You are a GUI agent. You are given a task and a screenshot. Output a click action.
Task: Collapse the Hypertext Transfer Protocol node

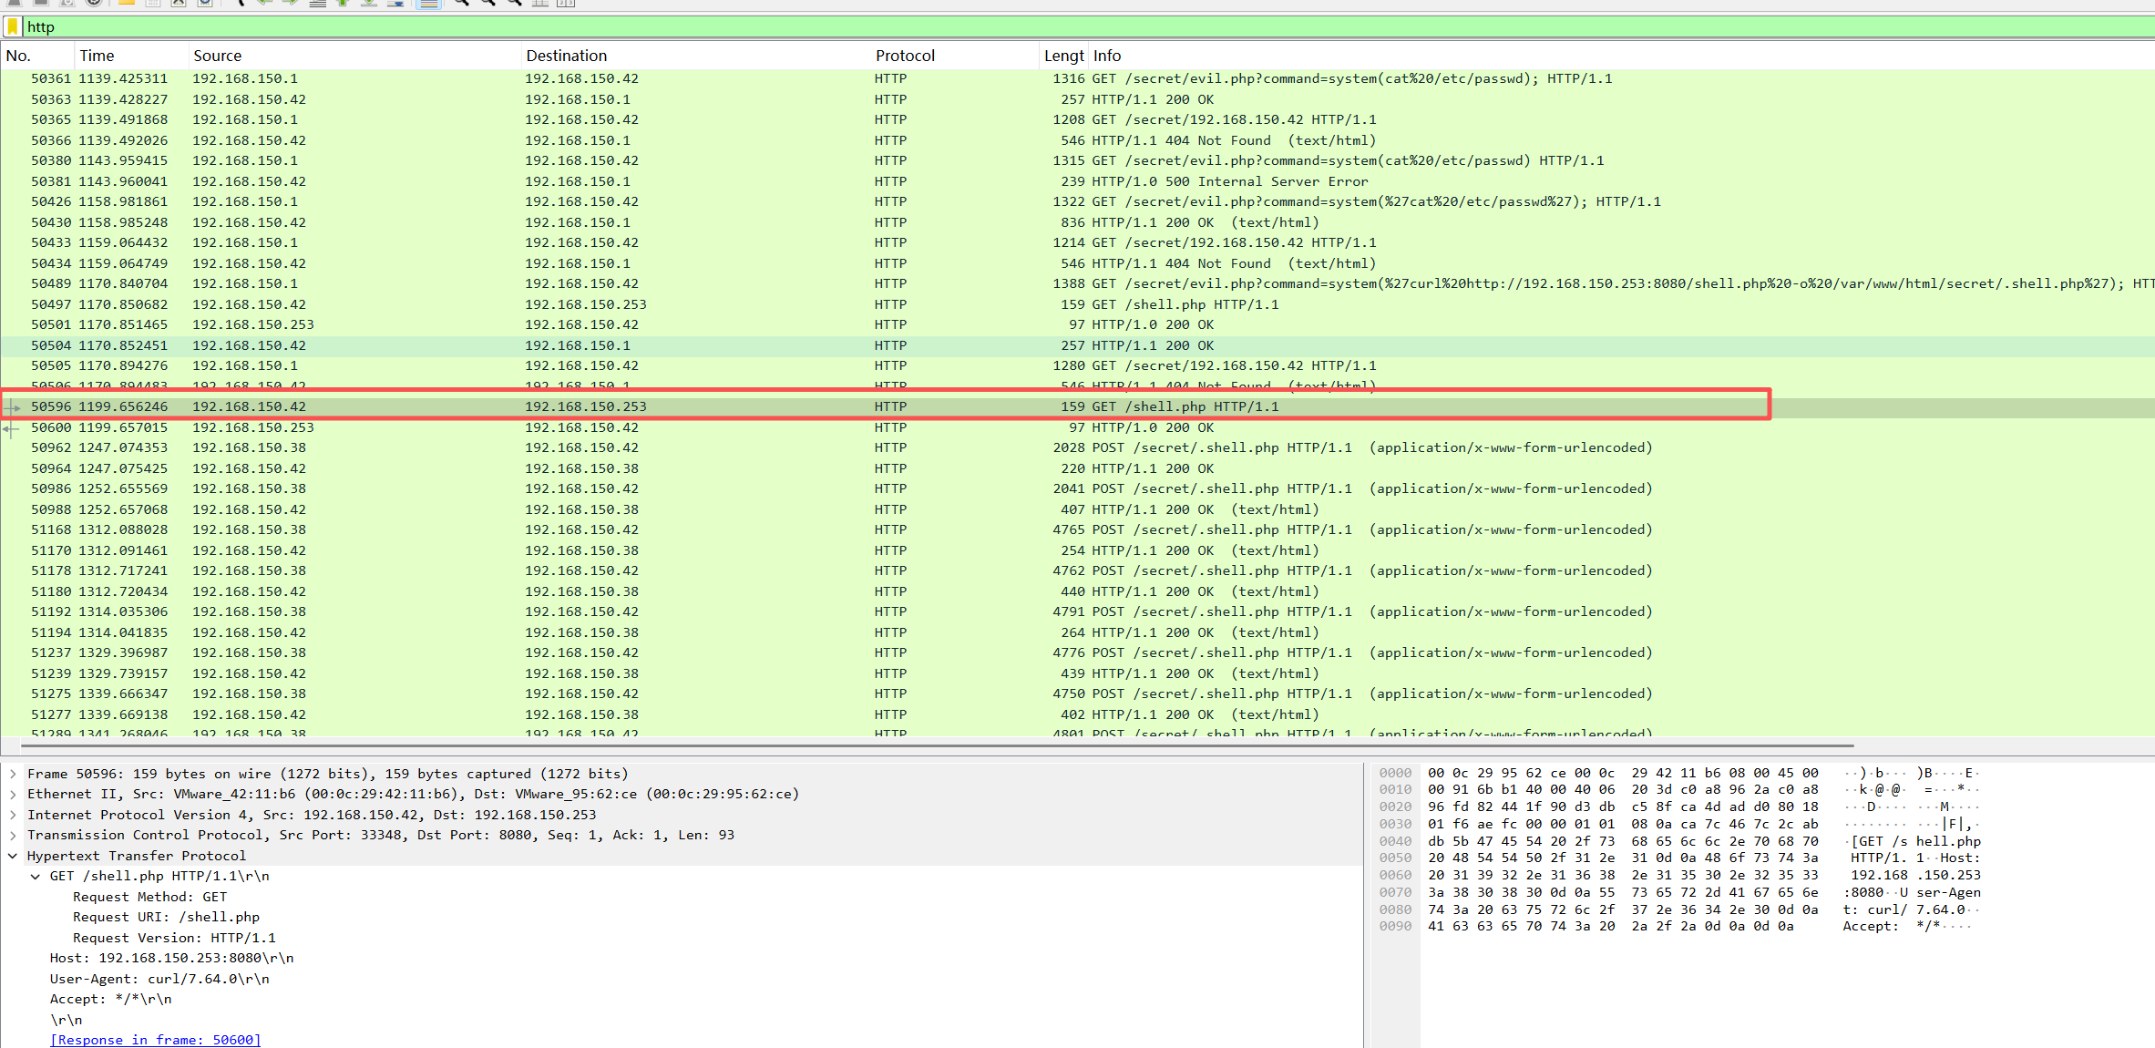pyautogui.click(x=13, y=856)
